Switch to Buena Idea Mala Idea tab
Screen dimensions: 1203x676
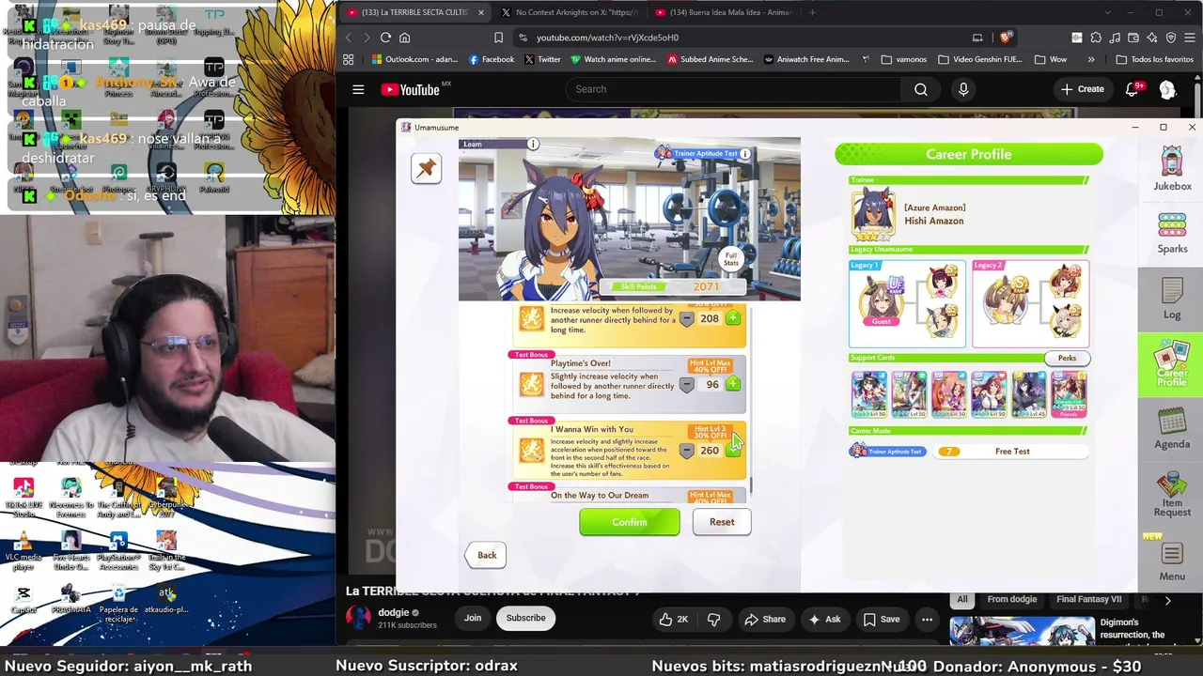click(723, 12)
